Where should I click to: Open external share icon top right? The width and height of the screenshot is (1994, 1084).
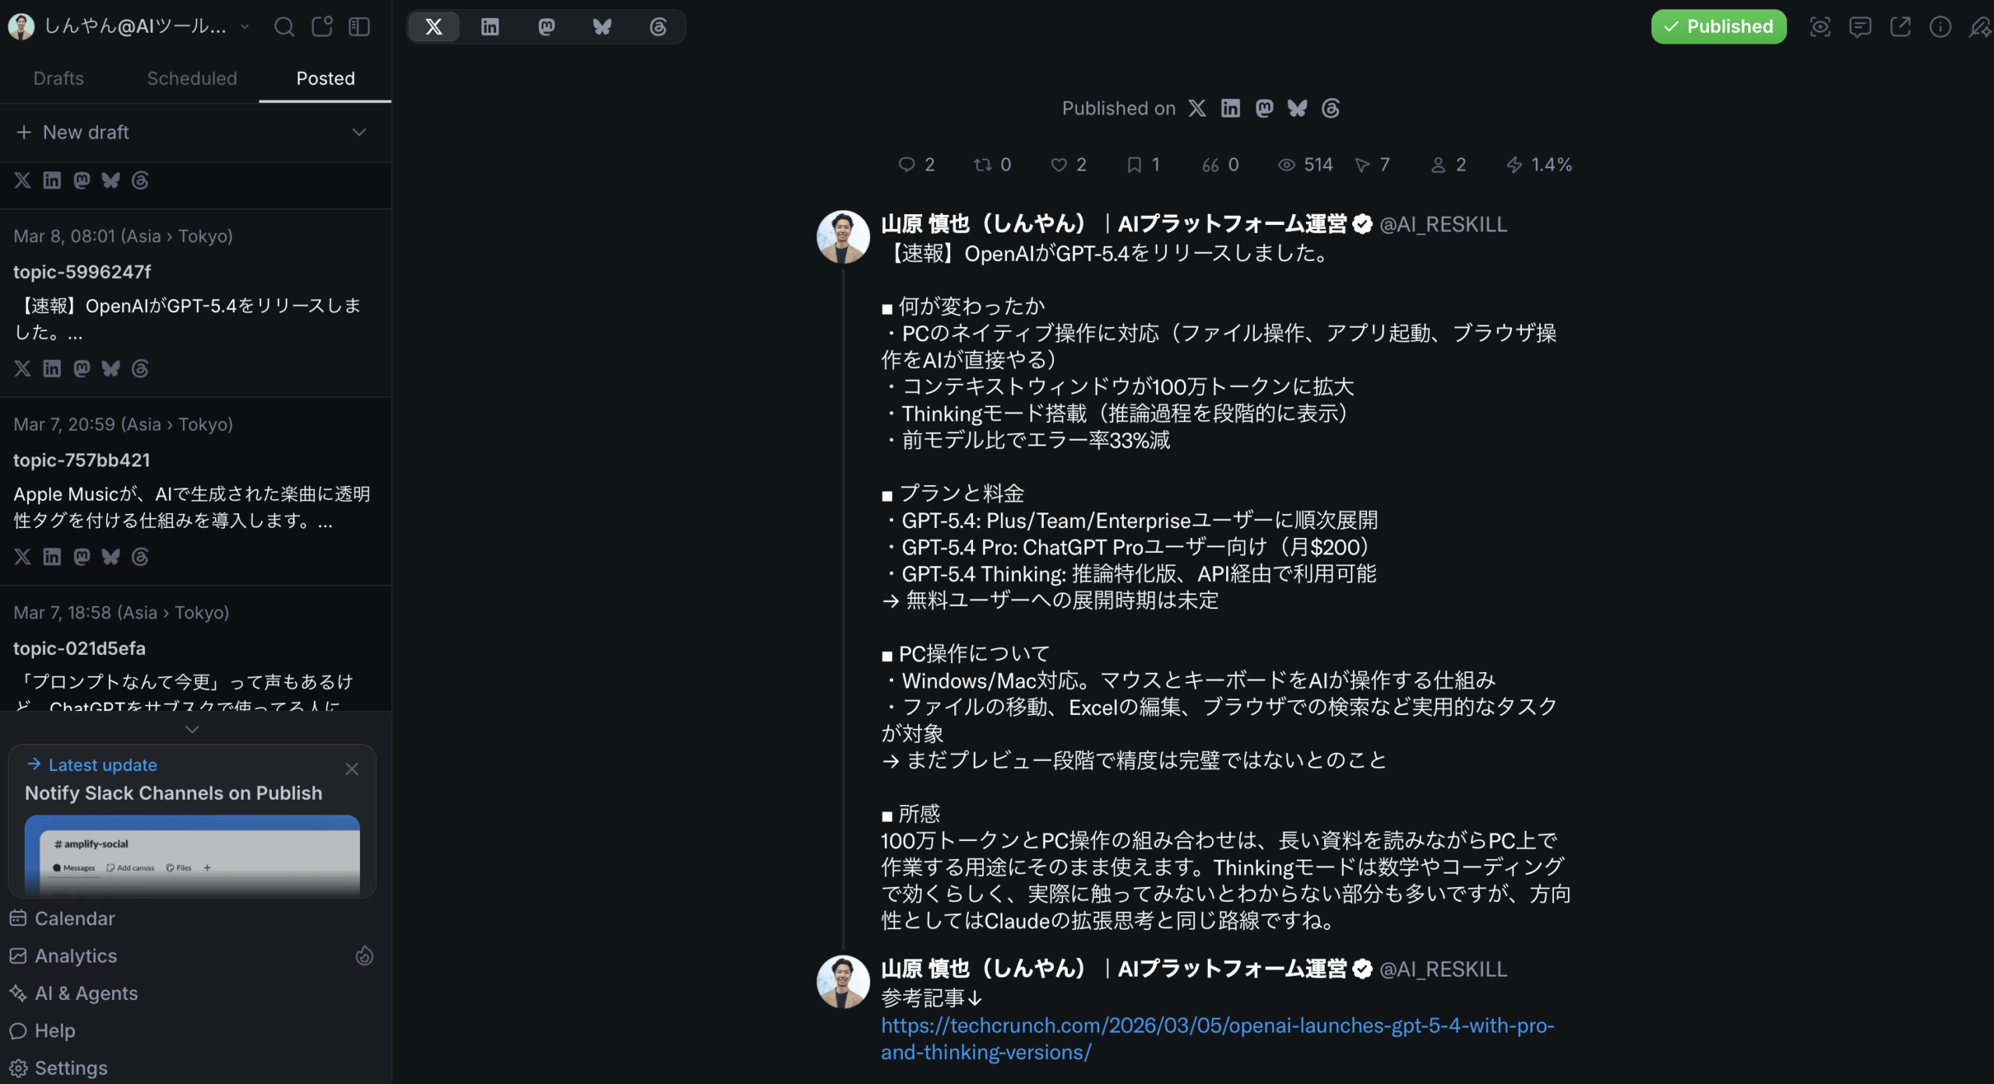click(1901, 27)
